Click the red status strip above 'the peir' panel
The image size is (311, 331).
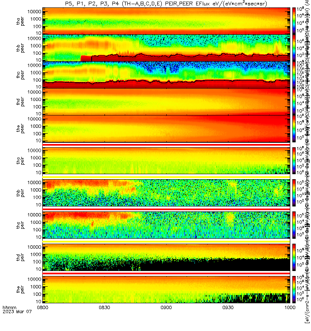pos(166,273)
